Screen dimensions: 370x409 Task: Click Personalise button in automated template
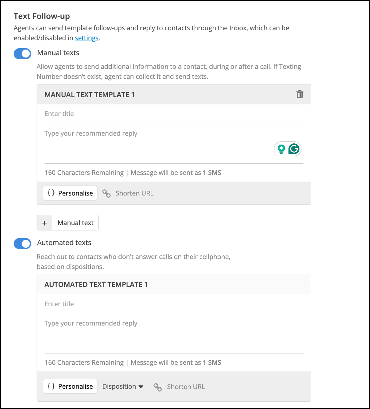point(70,386)
